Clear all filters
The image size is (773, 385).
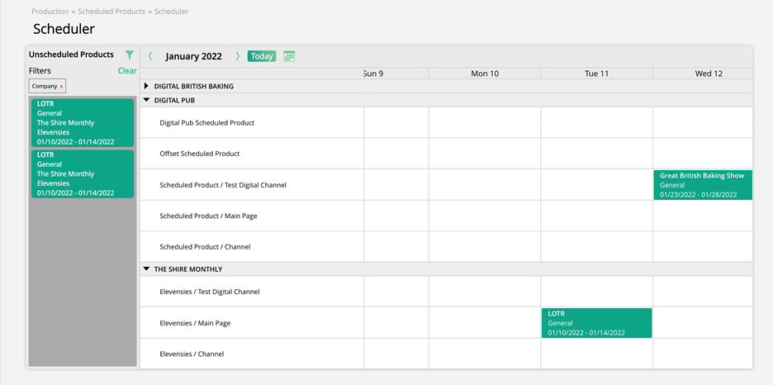tap(126, 71)
